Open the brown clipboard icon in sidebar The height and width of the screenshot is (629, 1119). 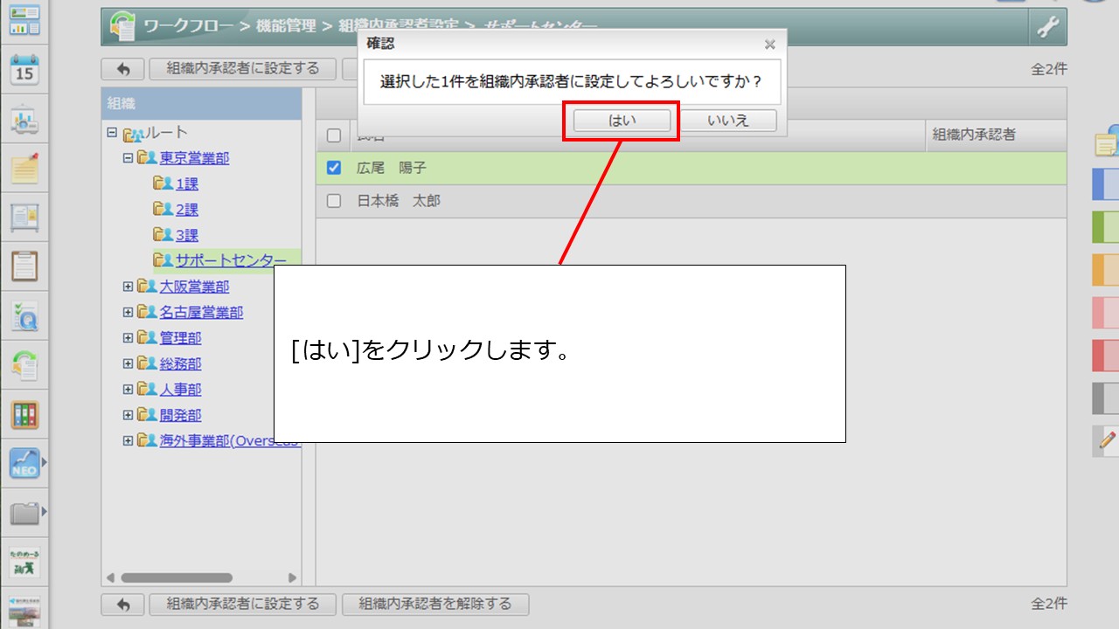[24, 266]
